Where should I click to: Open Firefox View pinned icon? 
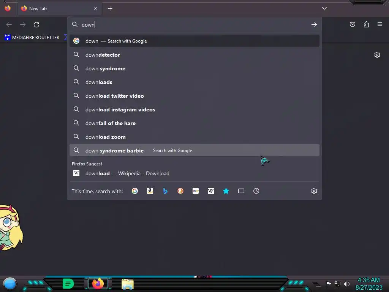coord(8,8)
